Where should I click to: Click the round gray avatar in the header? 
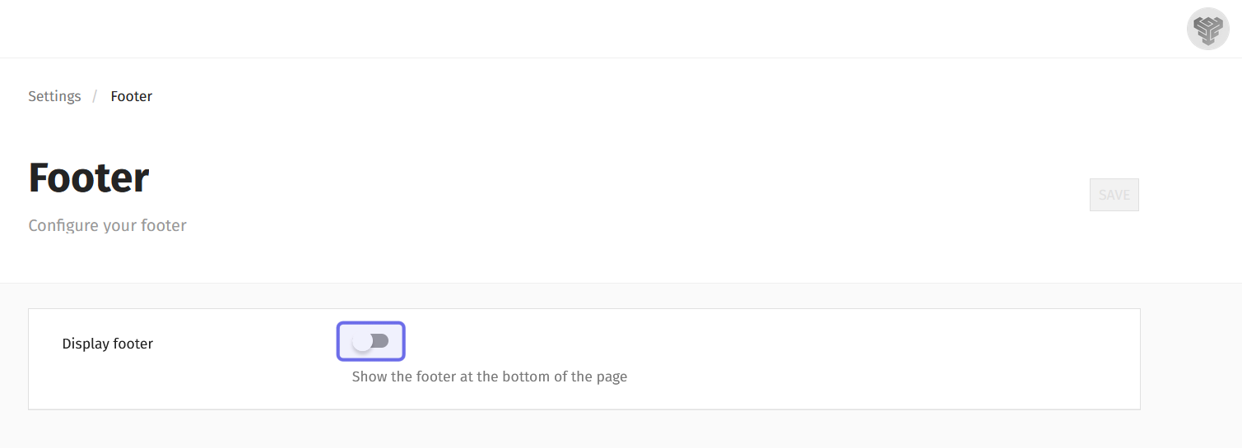click(x=1207, y=30)
